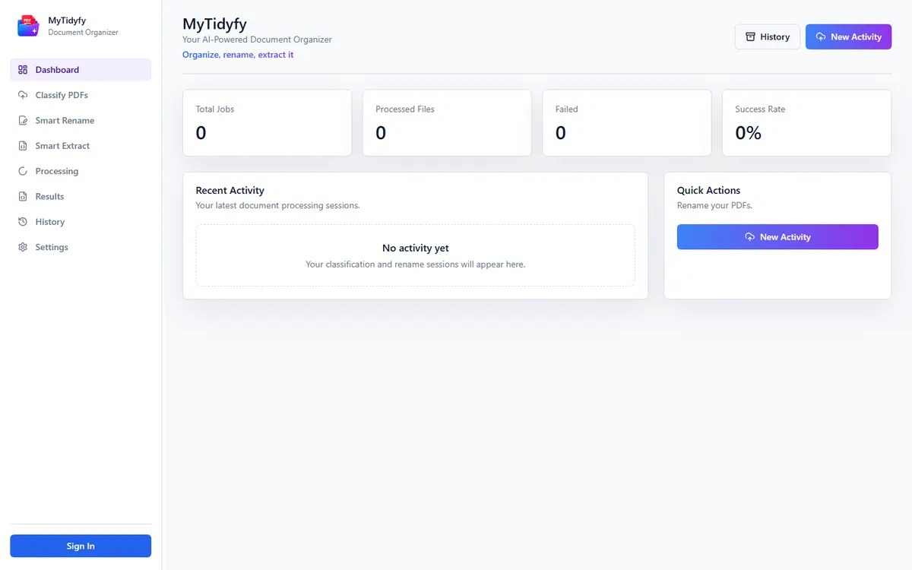Click the Dashboard grid icon in sidebar
The width and height of the screenshot is (912, 570).
[x=23, y=70]
